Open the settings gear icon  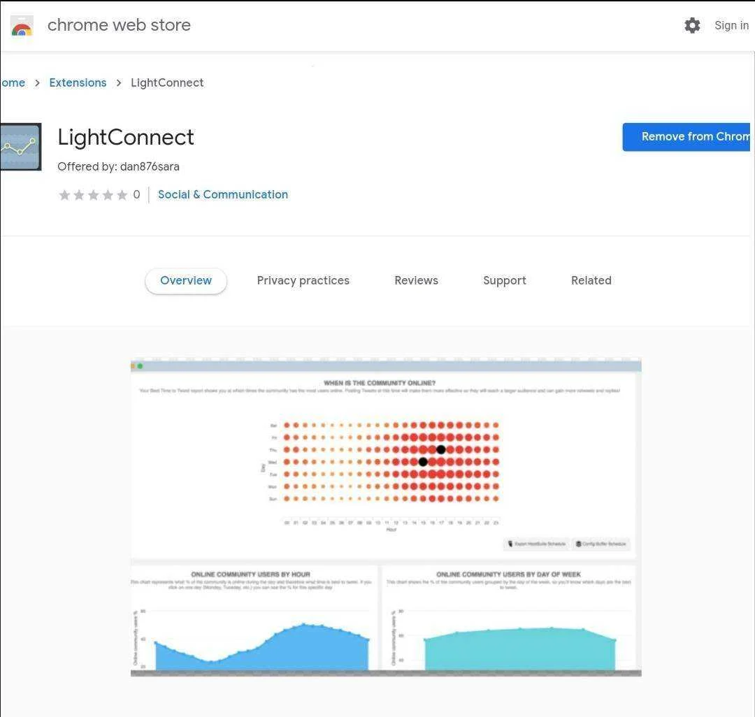click(692, 25)
